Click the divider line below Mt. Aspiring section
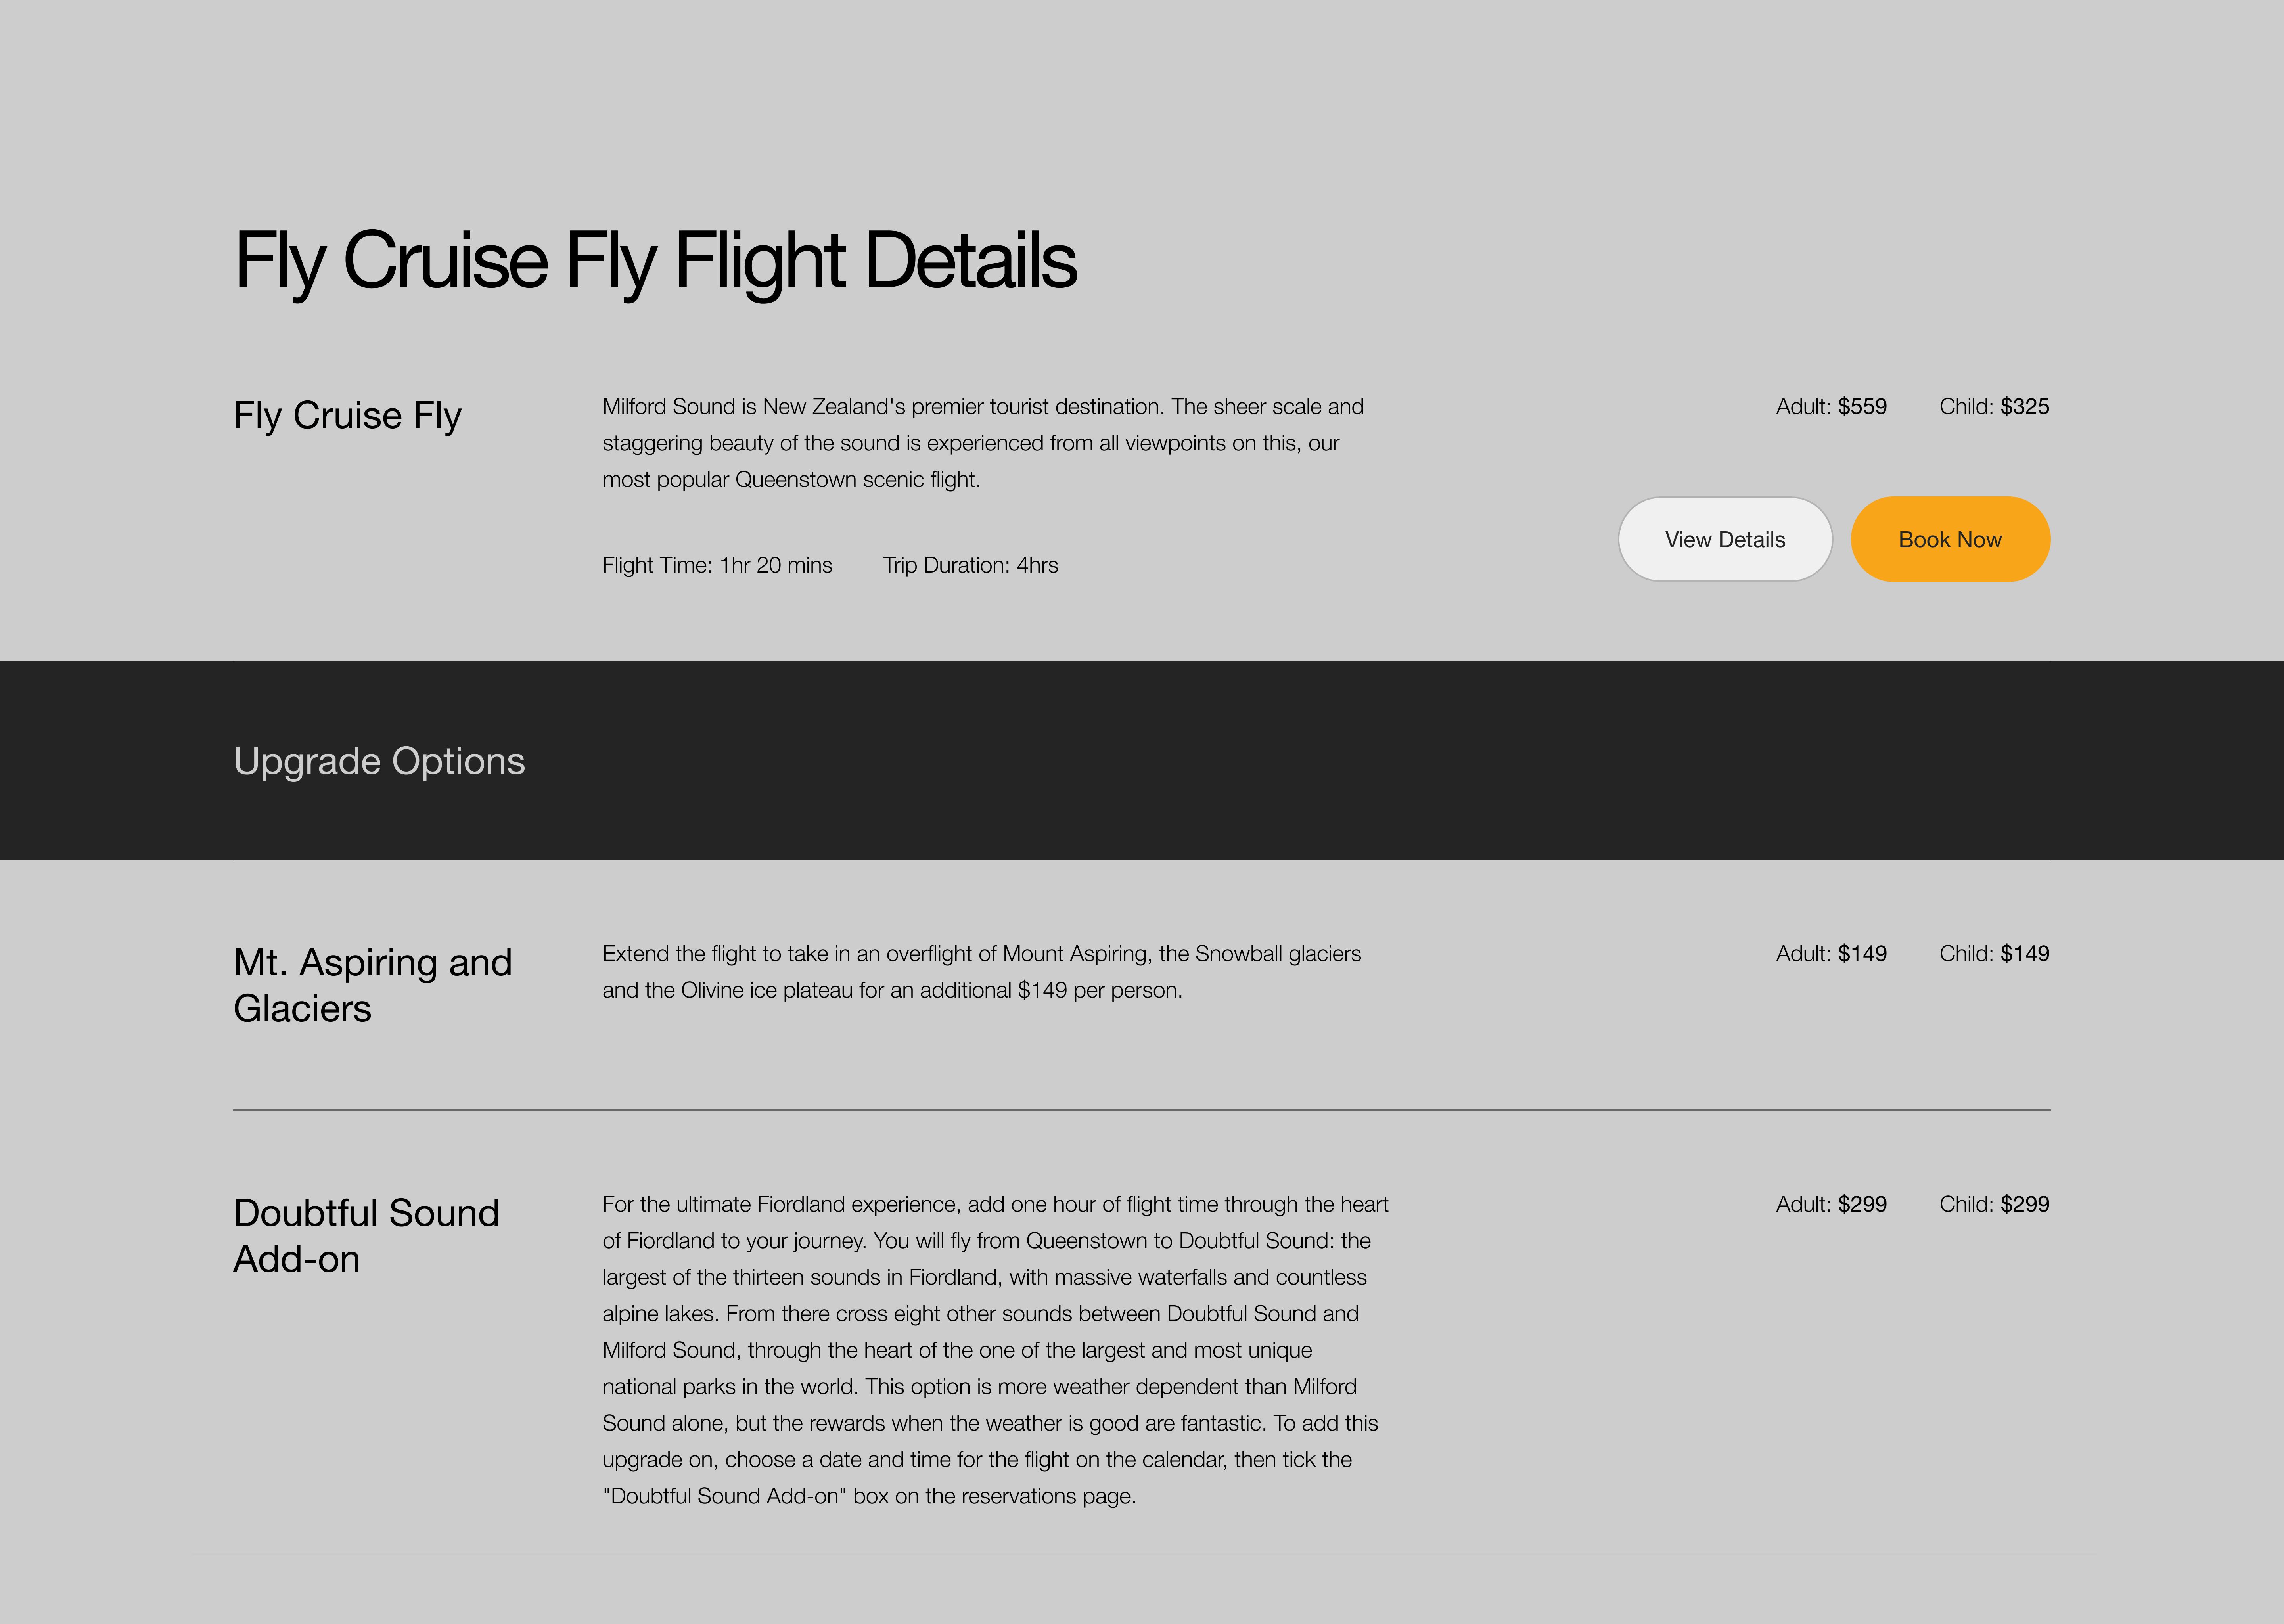2284x1624 pixels. point(1142,1110)
